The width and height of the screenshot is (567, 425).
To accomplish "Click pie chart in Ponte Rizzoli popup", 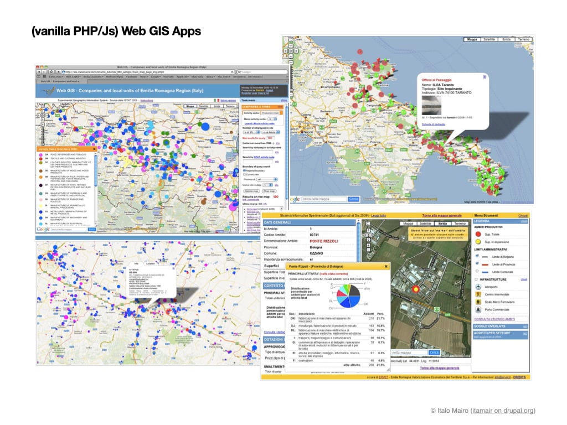I will [x=348, y=296].
